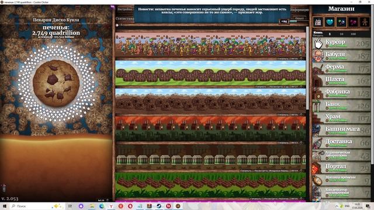The height and width of the screenshot is (210, 374).
Task: Open the Настройки (options) menu
Action: pyautogui.click(x=124, y=9)
